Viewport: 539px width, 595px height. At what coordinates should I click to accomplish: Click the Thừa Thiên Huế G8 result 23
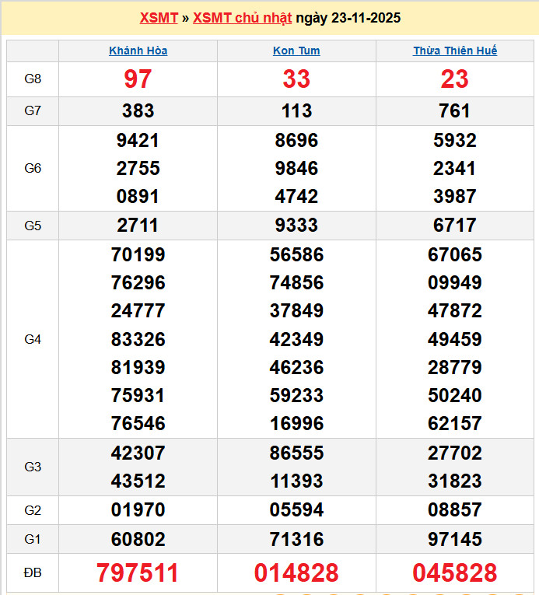click(x=455, y=79)
